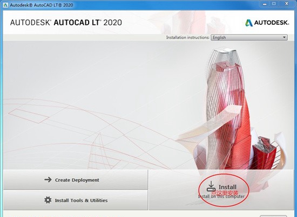Screen dimensions: 297x217
Task: Maximize the AutoCAD LT installer window
Action: [274, 4]
